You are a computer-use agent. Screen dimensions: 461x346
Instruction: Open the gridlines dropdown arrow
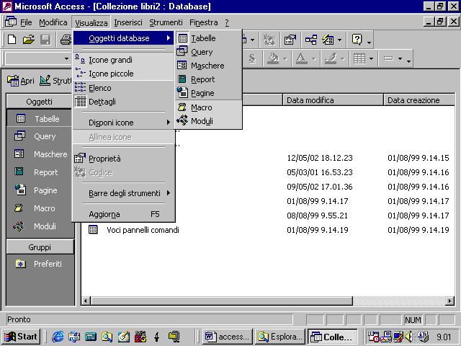pos(371,59)
